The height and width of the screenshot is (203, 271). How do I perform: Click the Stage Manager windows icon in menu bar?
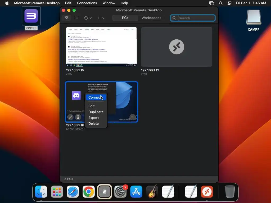(x=211, y=3)
